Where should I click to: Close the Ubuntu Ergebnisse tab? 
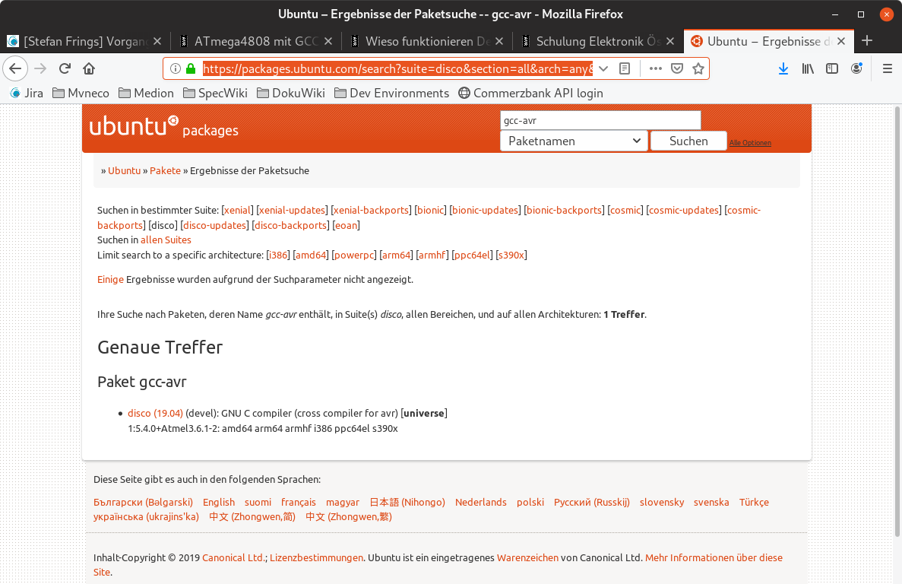tap(841, 41)
